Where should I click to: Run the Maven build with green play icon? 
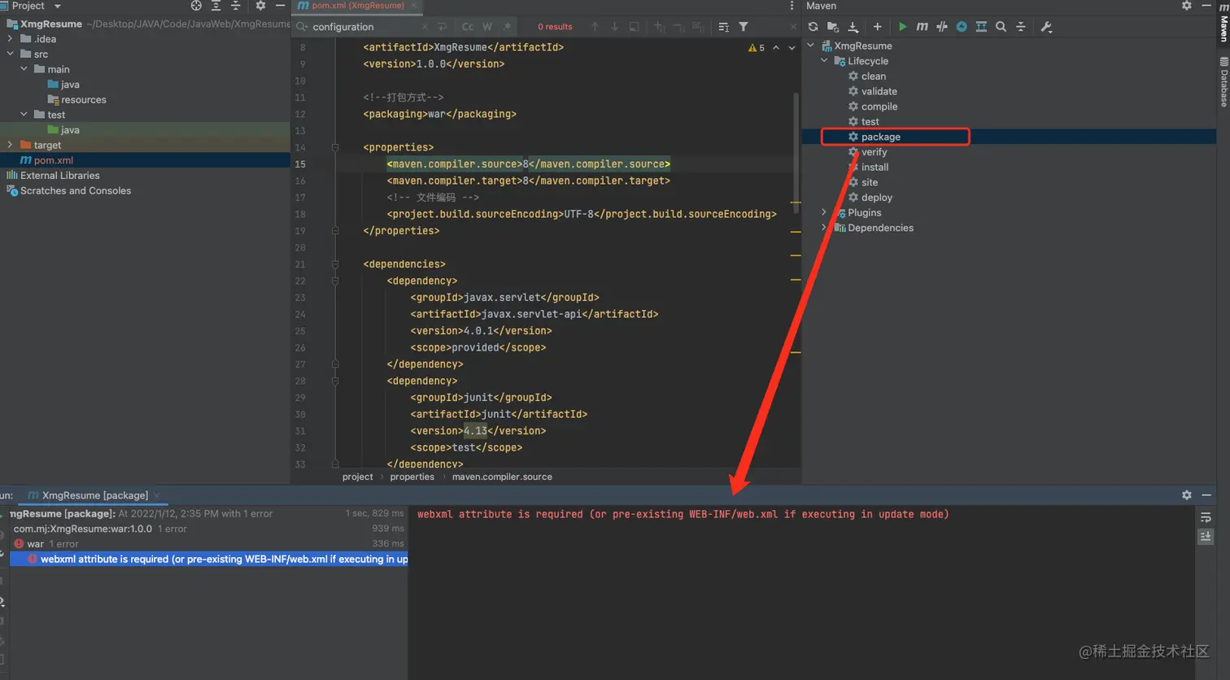(x=902, y=27)
